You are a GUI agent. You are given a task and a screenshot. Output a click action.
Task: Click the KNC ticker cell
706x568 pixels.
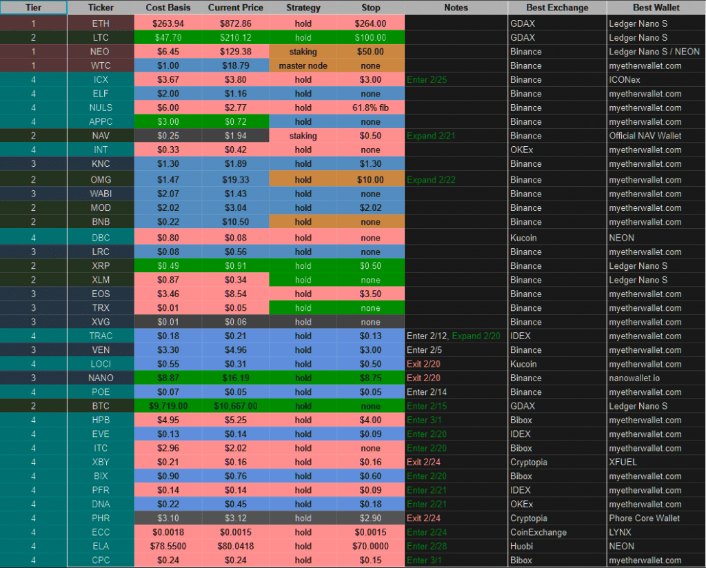[x=101, y=164]
